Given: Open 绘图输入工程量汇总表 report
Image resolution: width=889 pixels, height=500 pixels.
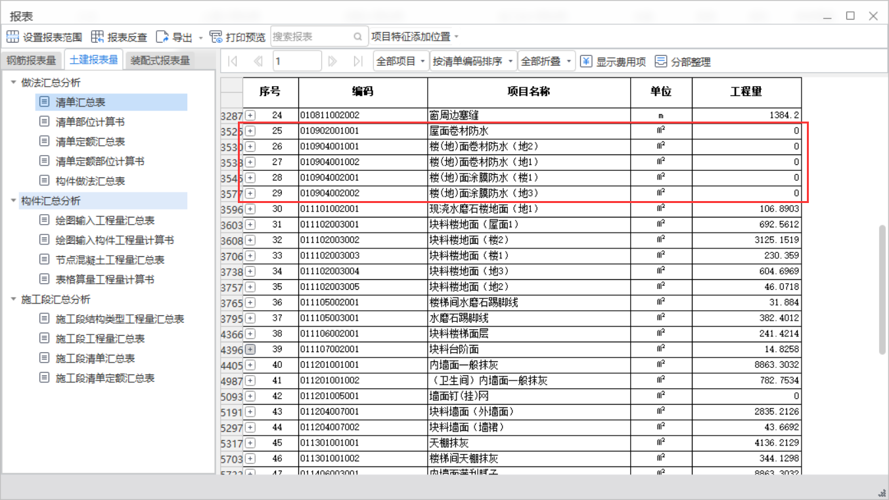Looking at the screenshot, I should click(105, 220).
